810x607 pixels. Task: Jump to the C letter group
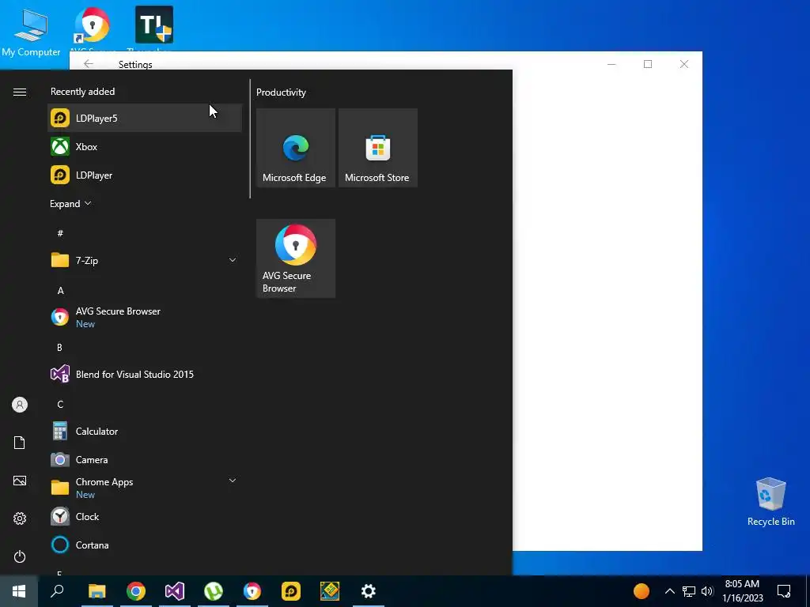[x=60, y=404]
